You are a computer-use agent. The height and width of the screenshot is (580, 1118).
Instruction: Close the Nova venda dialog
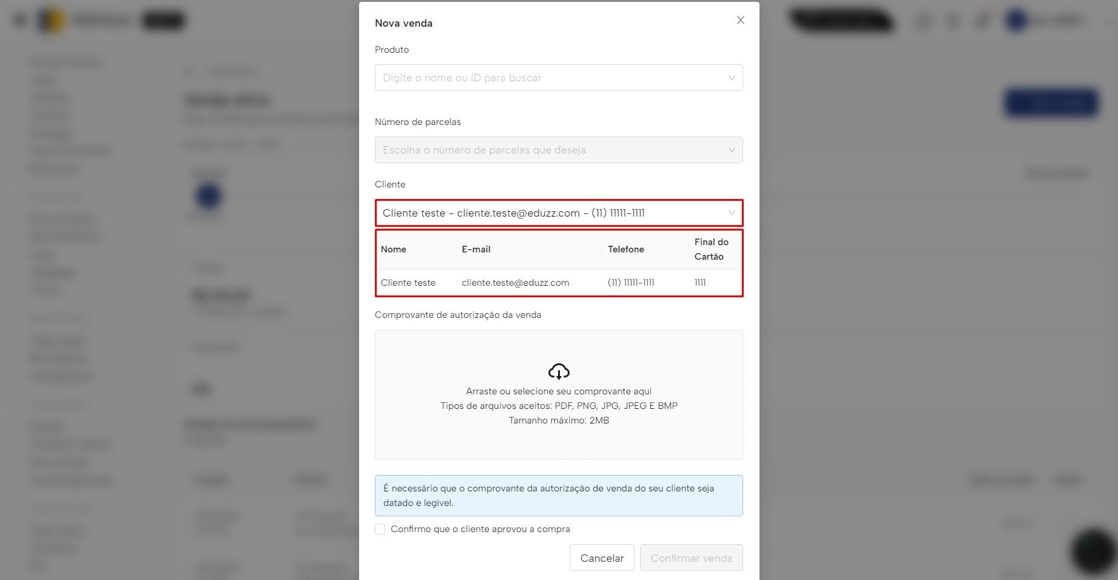pos(740,20)
